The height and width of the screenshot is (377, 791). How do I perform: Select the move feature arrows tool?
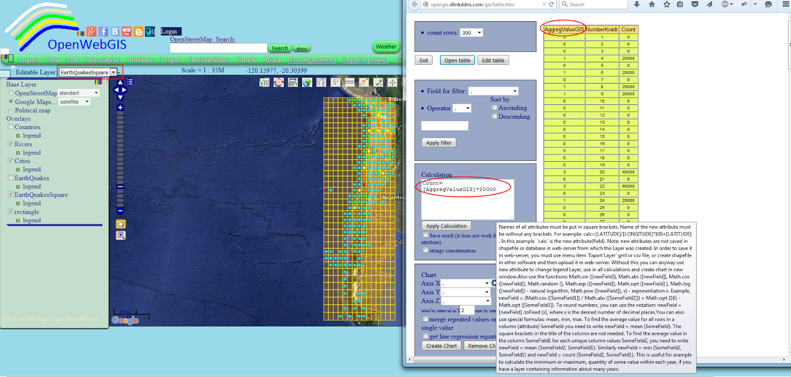coord(393,83)
